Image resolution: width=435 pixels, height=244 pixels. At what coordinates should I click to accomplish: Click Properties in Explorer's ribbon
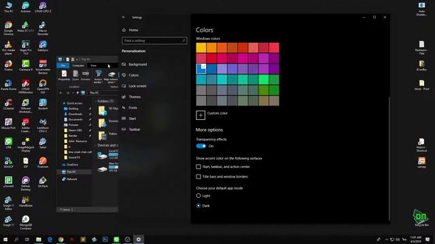(x=64, y=75)
